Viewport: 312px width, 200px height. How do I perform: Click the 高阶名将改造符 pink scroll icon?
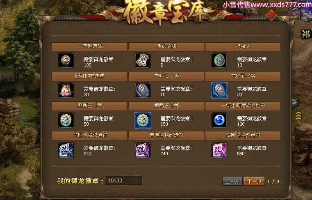pyautogui.click(x=219, y=150)
